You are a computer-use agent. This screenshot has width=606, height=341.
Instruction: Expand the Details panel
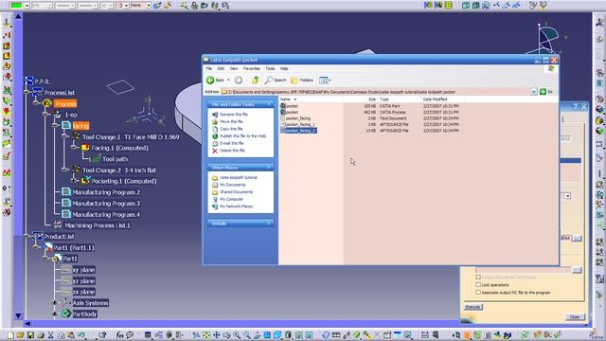(x=269, y=224)
